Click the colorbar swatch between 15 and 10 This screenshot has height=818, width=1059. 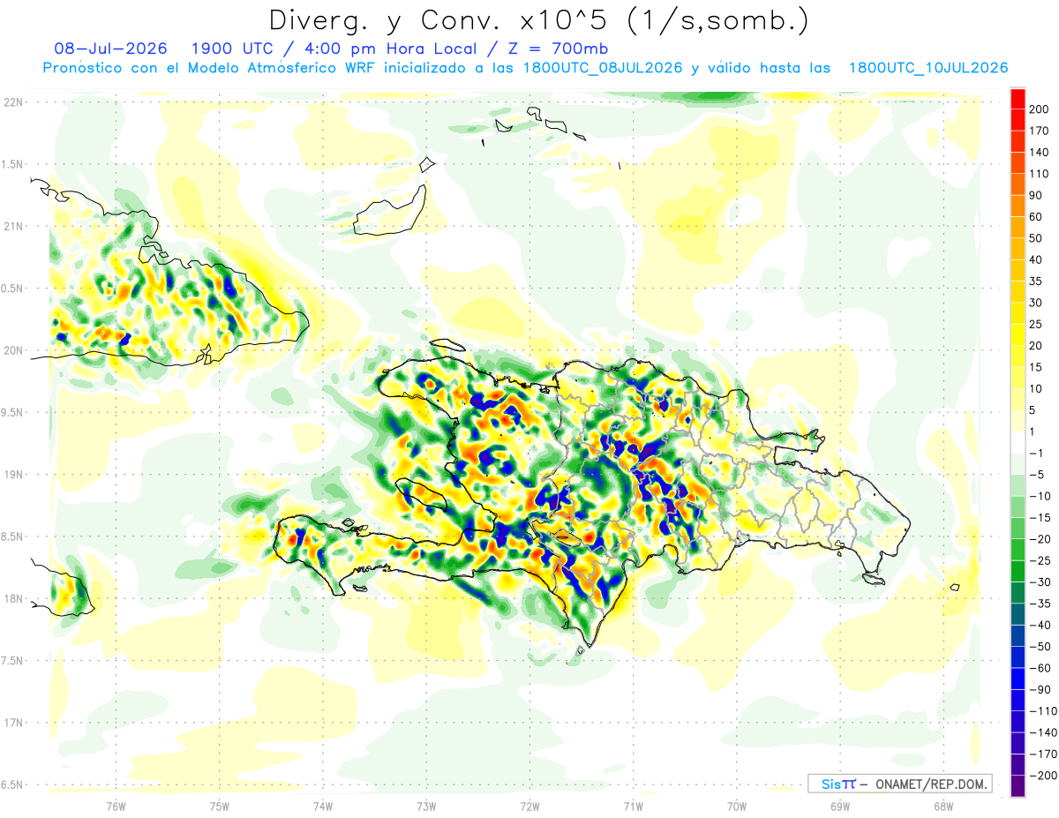pyautogui.click(x=1018, y=377)
